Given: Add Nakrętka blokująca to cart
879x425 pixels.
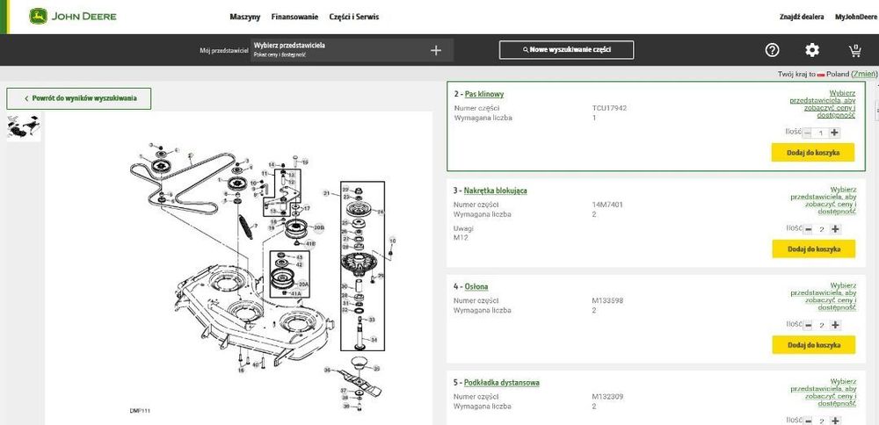Looking at the screenshot, I should 813,249.
